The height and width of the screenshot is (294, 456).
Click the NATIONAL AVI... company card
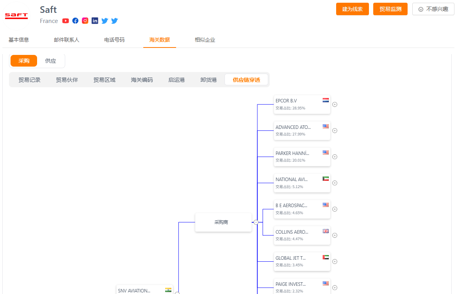[x=302, y=183]
